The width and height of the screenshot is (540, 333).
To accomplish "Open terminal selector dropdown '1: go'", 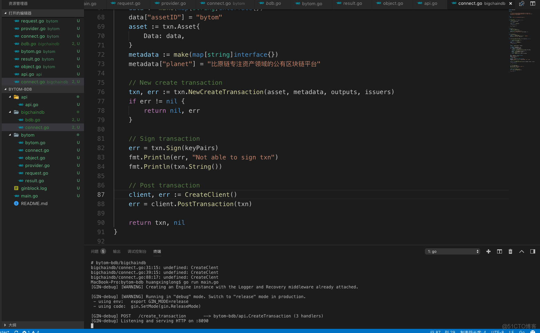I will tap(453, 251).
